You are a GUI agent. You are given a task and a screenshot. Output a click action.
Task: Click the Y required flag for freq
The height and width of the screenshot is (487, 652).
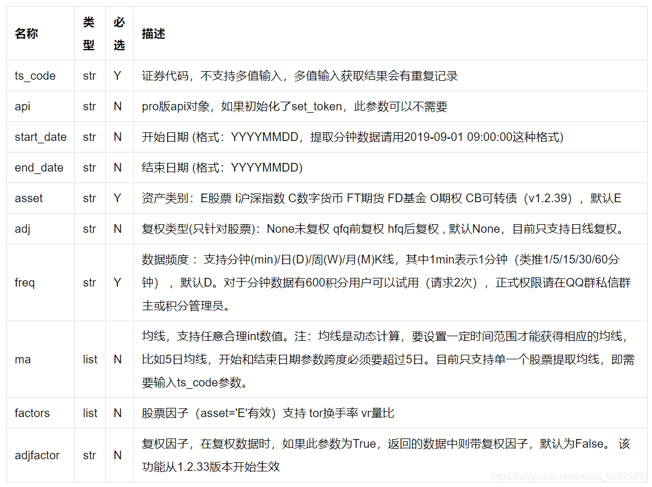coord(118,283)
